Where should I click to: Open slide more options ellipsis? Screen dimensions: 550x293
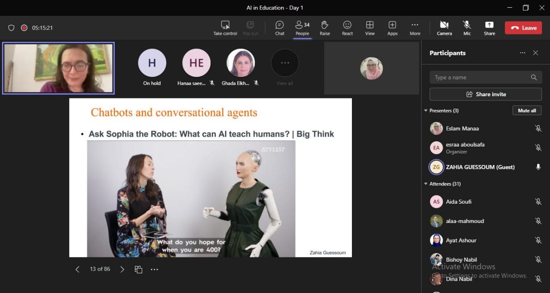pos(154,269)
